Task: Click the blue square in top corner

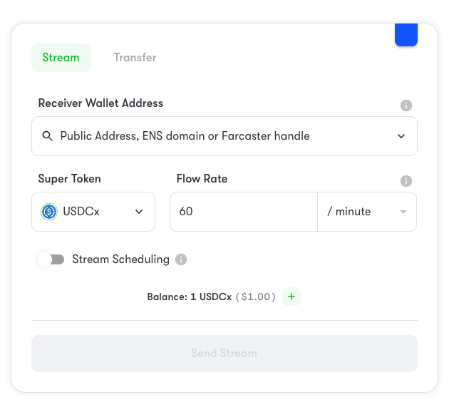Action: pyautogui.click(x=406, y=35)
